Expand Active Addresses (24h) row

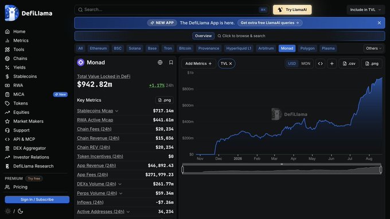pos(128,212)
